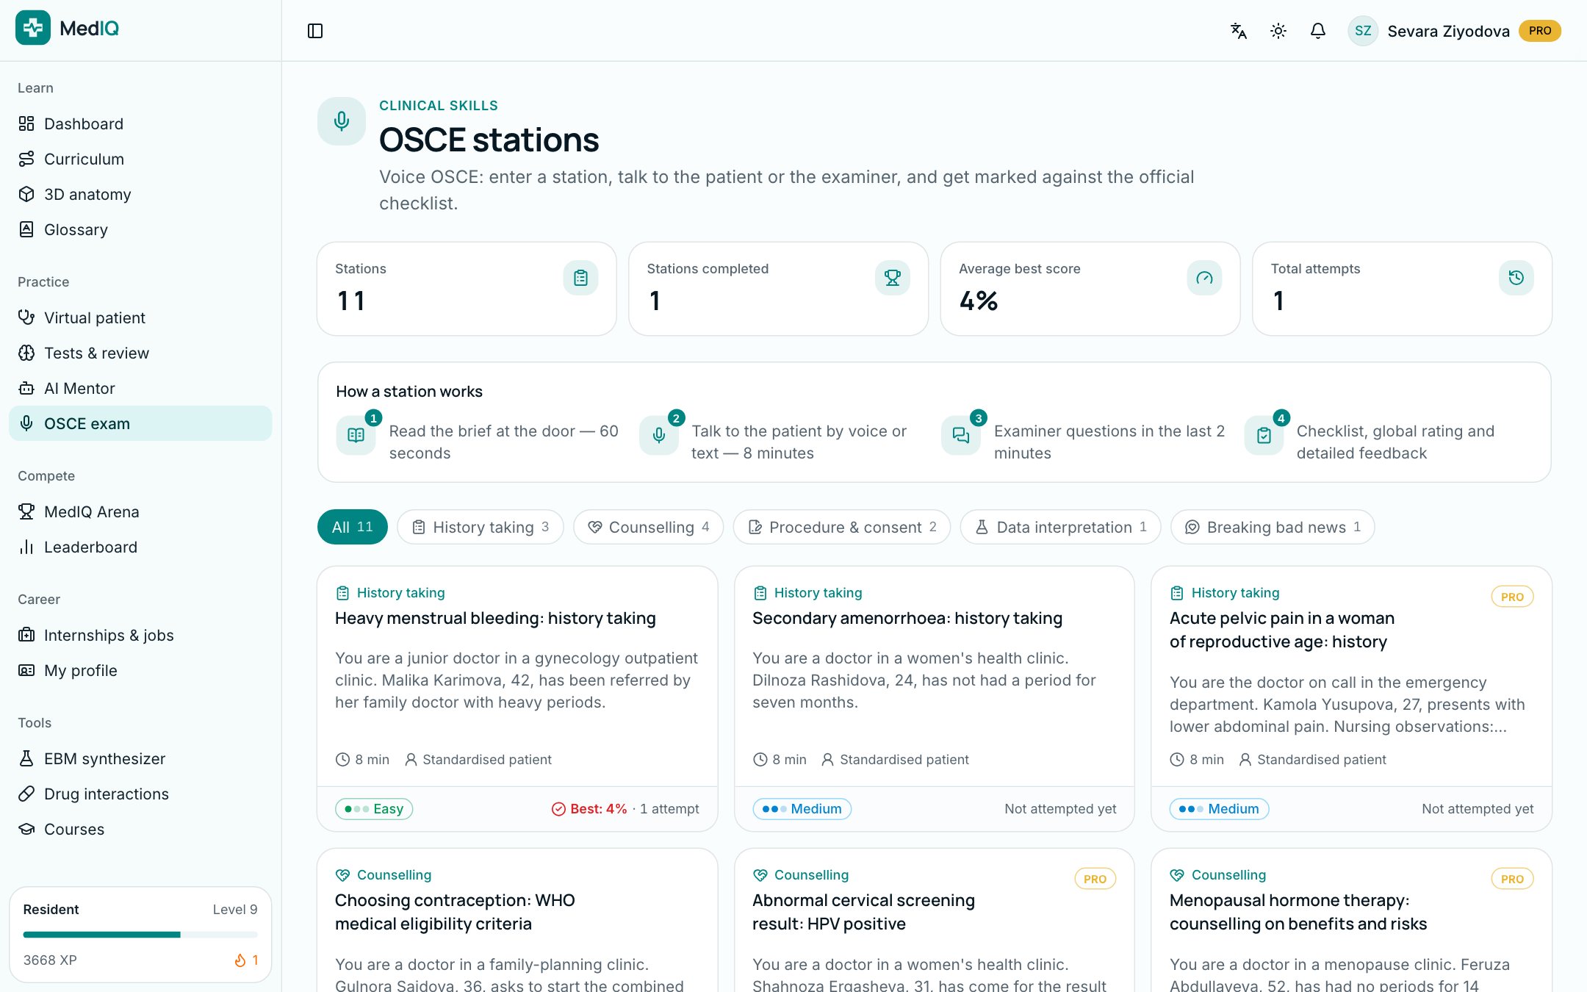Select the All 11 filter tab

tap(353, 527)
